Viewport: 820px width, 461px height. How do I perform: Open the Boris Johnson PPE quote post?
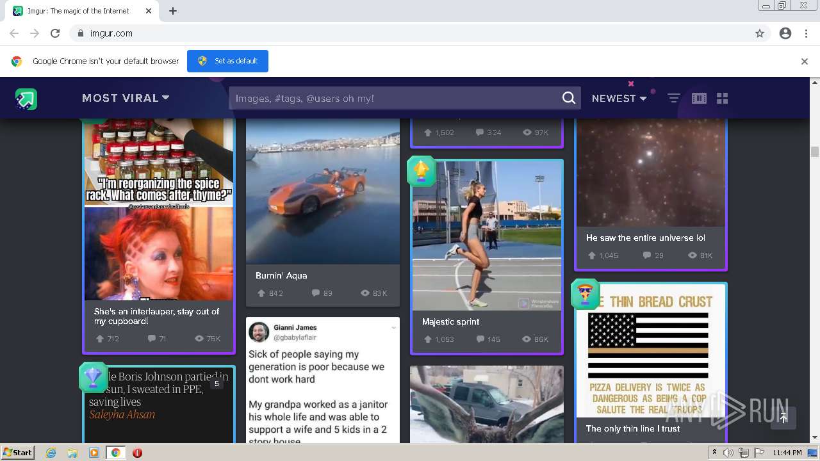click(159, 405)
